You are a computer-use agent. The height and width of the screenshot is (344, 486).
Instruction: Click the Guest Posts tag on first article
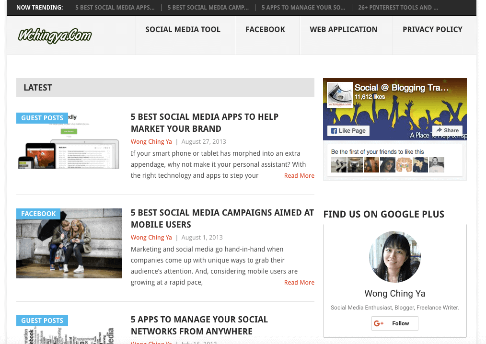42,118
